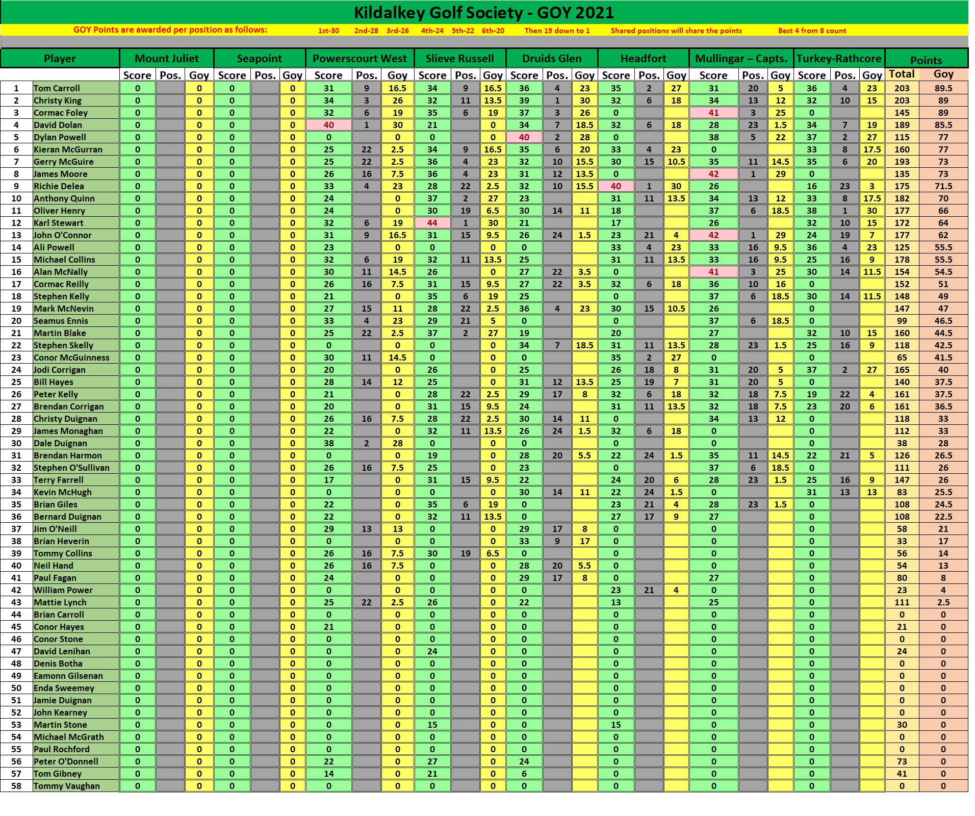
Task: Click the player name Kieran McGurran
Action: 68,149
